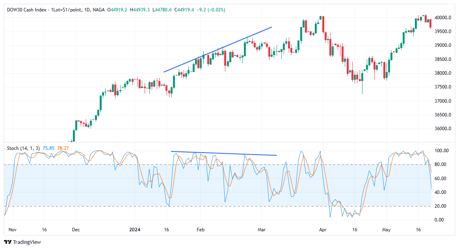Screen dimensions: 459x249
Task: Select the blue trendline on the price chart
Action: [x=217, y=49]
